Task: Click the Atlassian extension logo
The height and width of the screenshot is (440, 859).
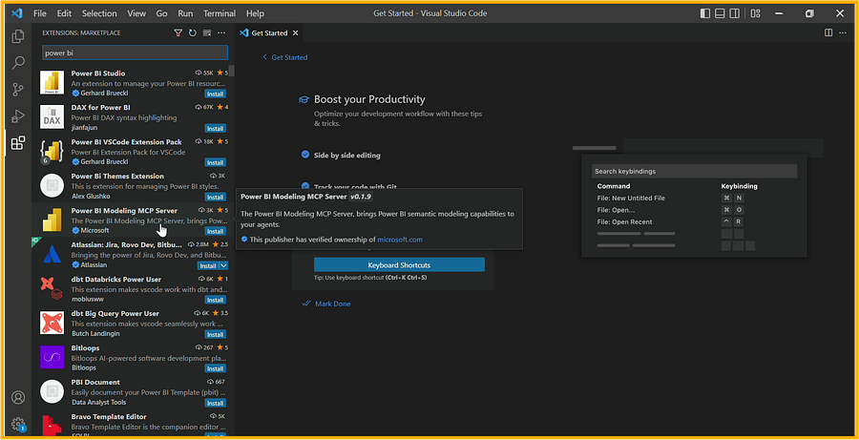Action: pyautogui.click(x=52, y=254)
